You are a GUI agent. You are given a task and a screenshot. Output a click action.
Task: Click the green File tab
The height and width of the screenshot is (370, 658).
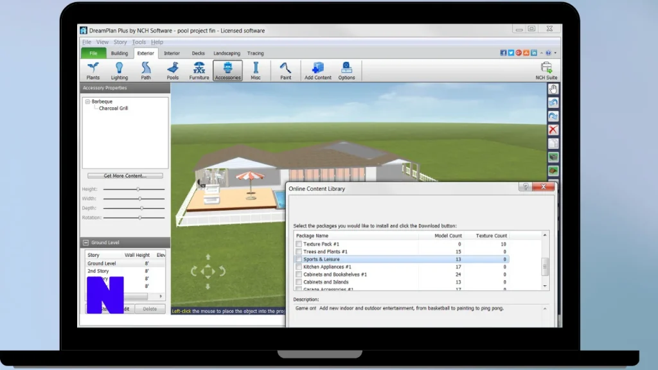(93, 53)
